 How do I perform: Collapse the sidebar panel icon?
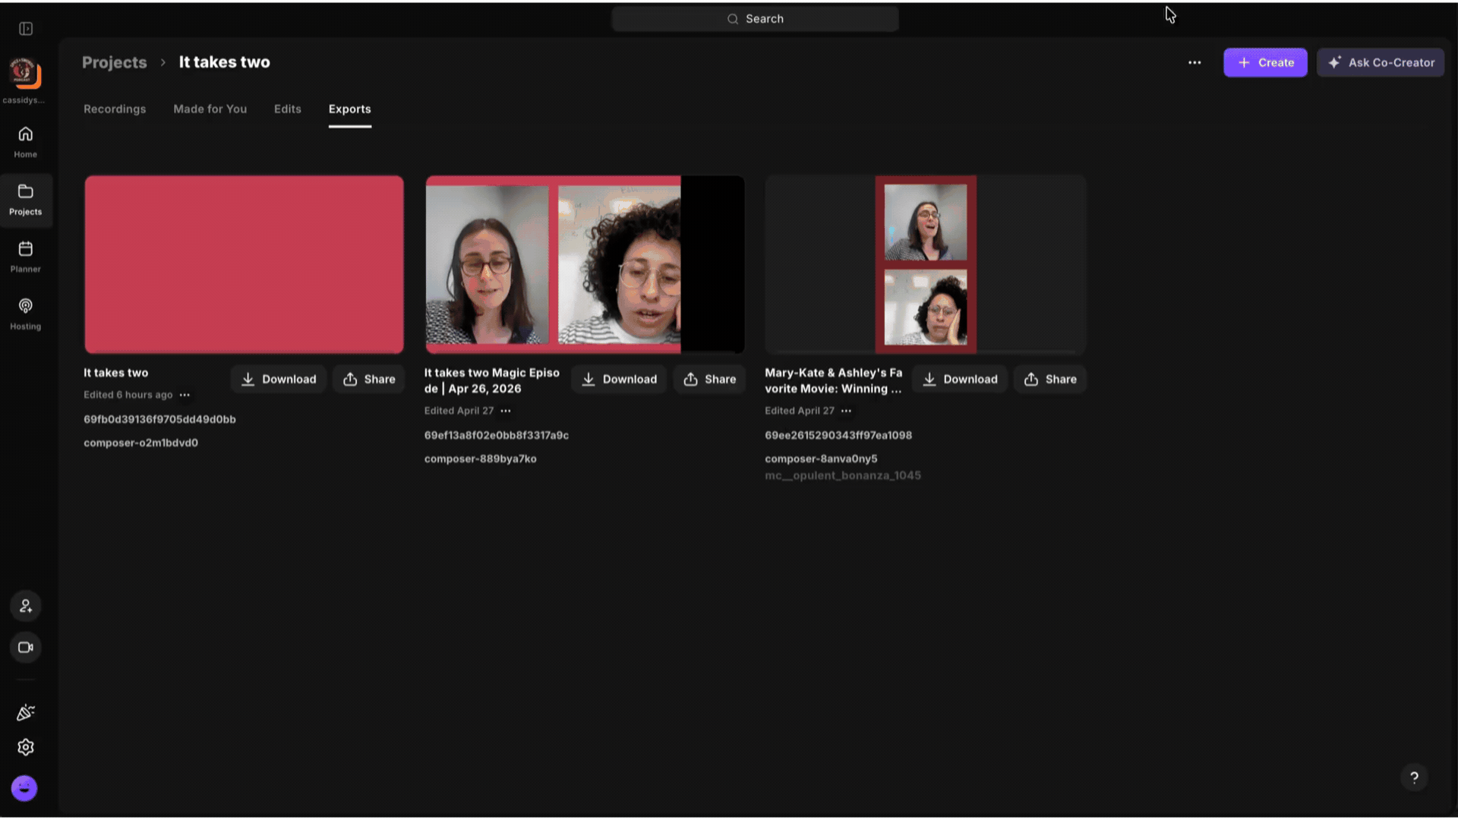[x=26, y=29]
